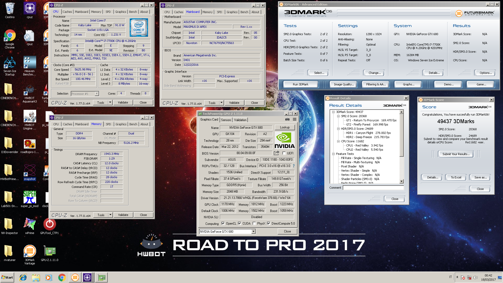Viewport: 503px width, 283px height.
Task: Click the Lookup button in GPU-Z
Action: 285,127
